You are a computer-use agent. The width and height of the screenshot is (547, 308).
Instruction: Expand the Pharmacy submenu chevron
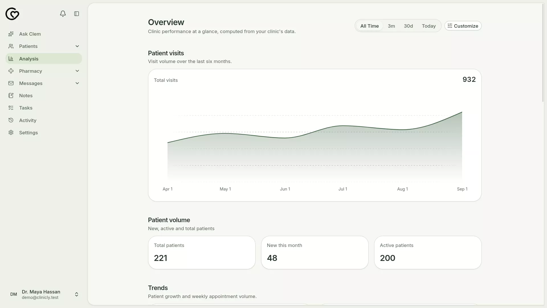click(x=77, y=71)
